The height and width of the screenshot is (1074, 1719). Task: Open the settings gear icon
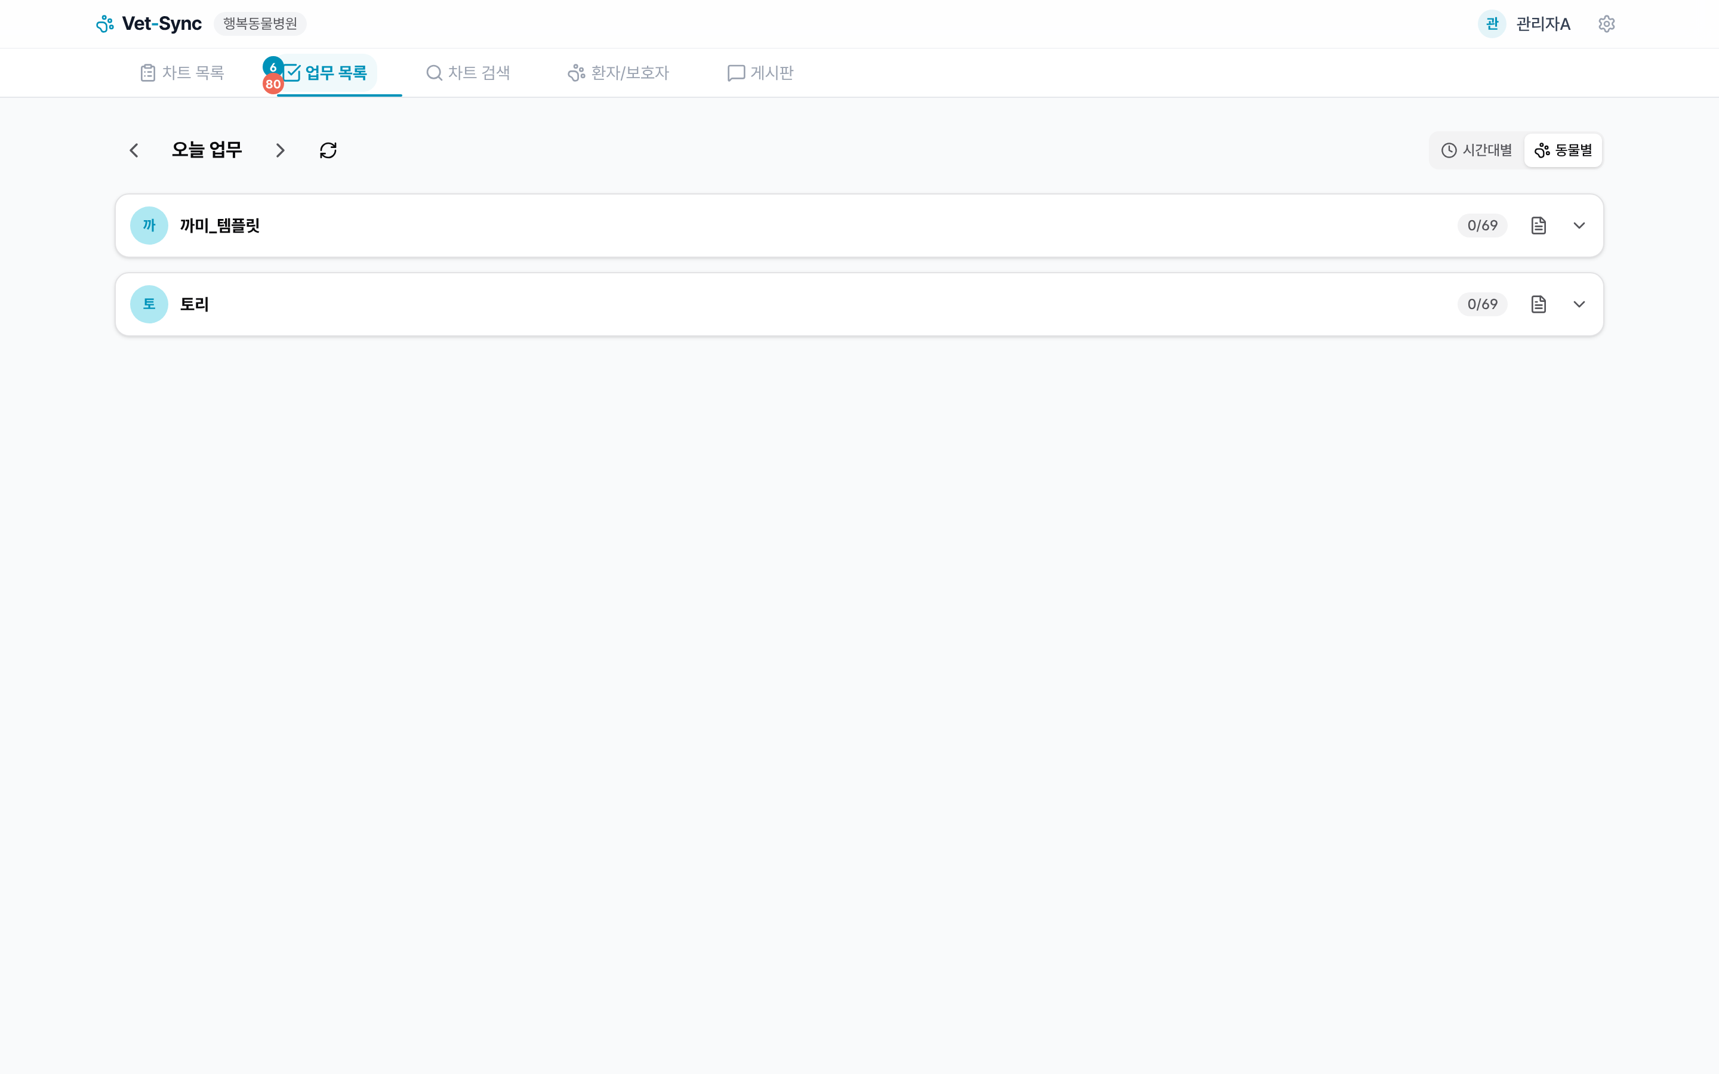pos(1606,24)
